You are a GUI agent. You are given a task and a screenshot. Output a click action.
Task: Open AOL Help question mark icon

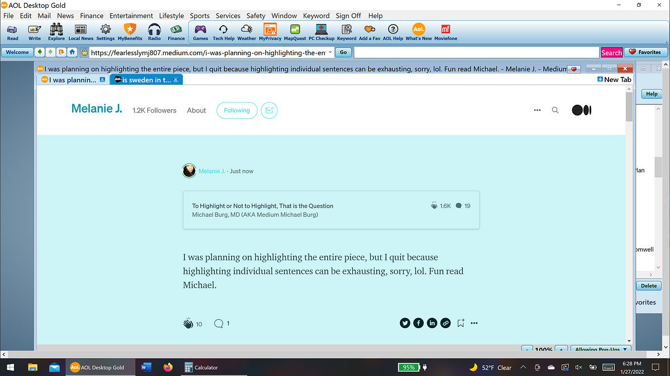click(393, 32)
